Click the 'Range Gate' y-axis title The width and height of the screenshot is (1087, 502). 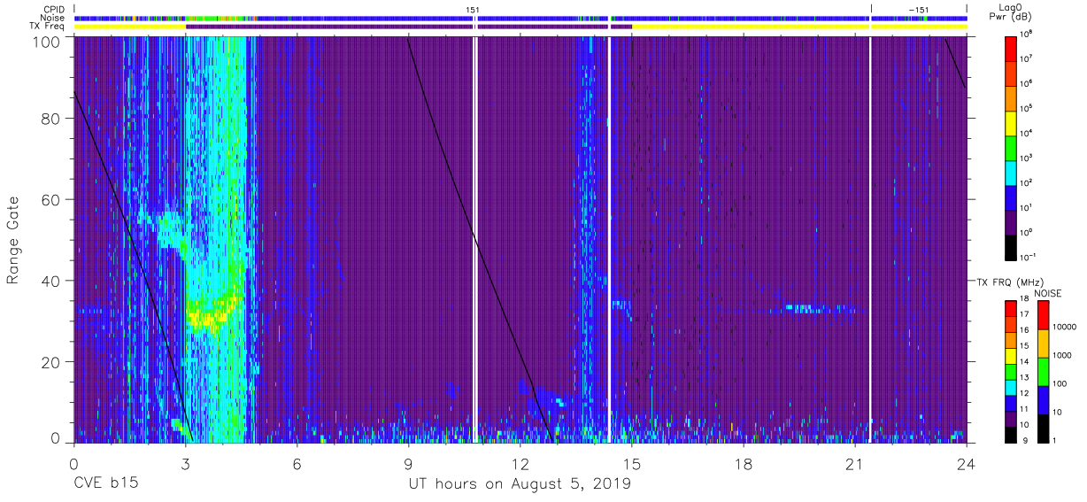click(x=14, y=240)
